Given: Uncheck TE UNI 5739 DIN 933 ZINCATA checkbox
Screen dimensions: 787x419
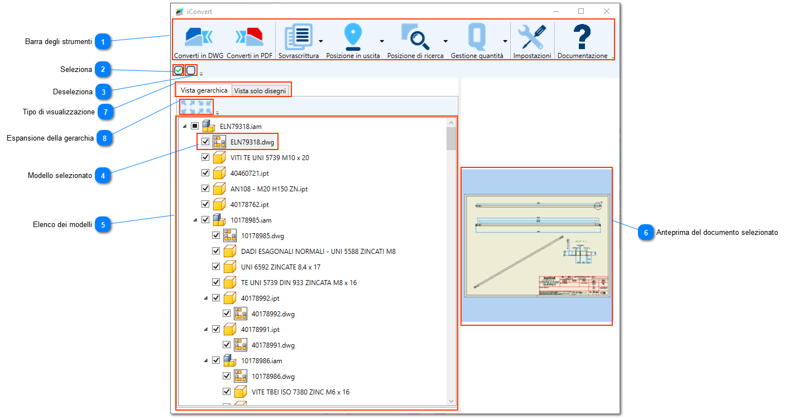Looking at the screenshot, I should (216, 282).
